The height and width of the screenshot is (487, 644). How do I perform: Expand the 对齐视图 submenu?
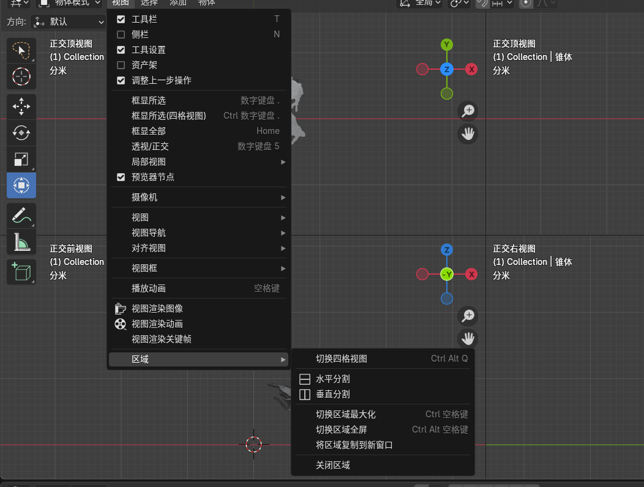199,248
